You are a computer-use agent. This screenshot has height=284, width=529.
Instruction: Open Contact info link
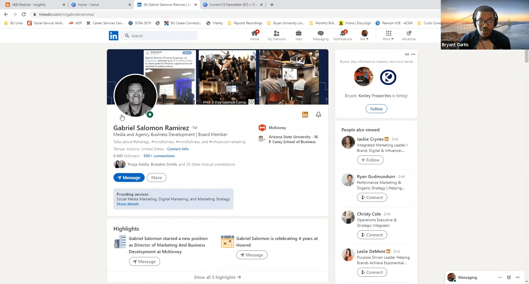coord(178,149)
